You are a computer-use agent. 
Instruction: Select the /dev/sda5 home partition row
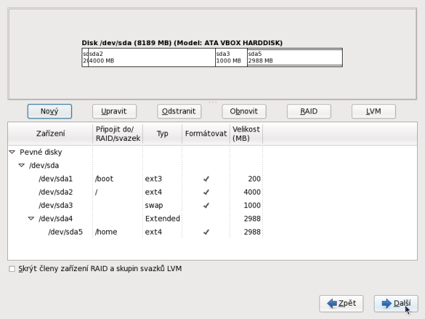point(65,232)
